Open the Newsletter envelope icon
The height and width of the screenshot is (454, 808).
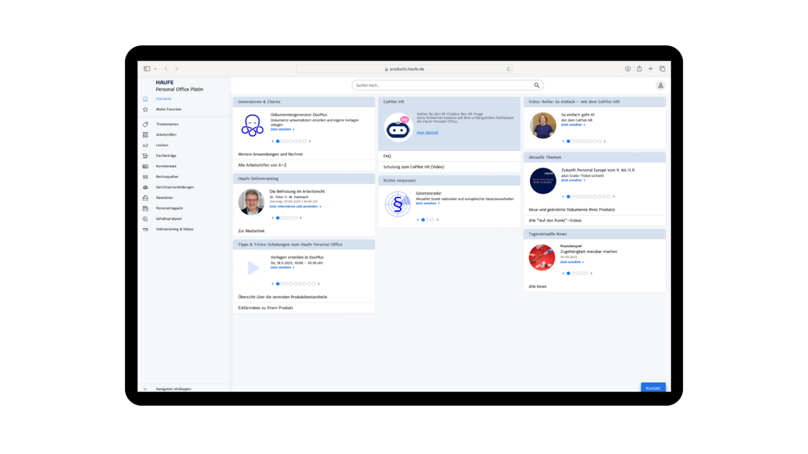145,198
